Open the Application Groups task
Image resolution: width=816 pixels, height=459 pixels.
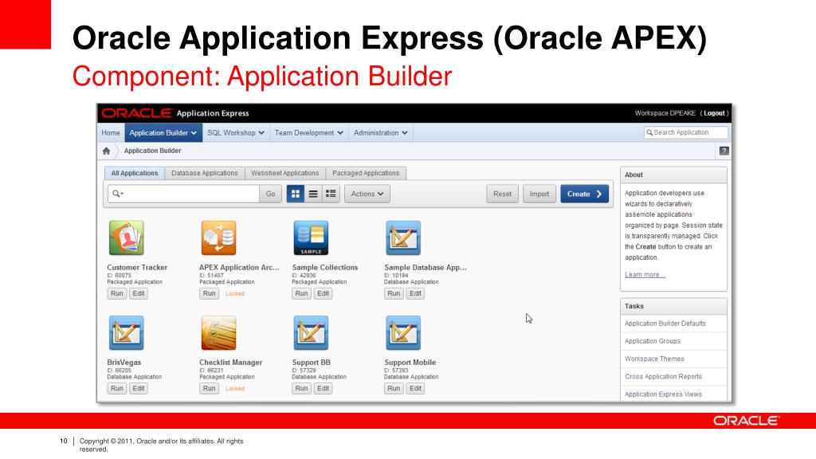coord(653,341)
